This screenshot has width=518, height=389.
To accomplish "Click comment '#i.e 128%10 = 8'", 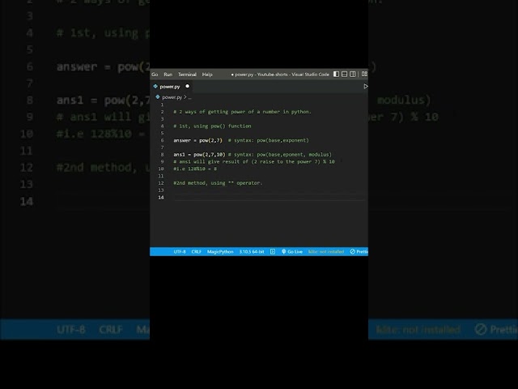I will pyautogui.click(x=195, y=169).
